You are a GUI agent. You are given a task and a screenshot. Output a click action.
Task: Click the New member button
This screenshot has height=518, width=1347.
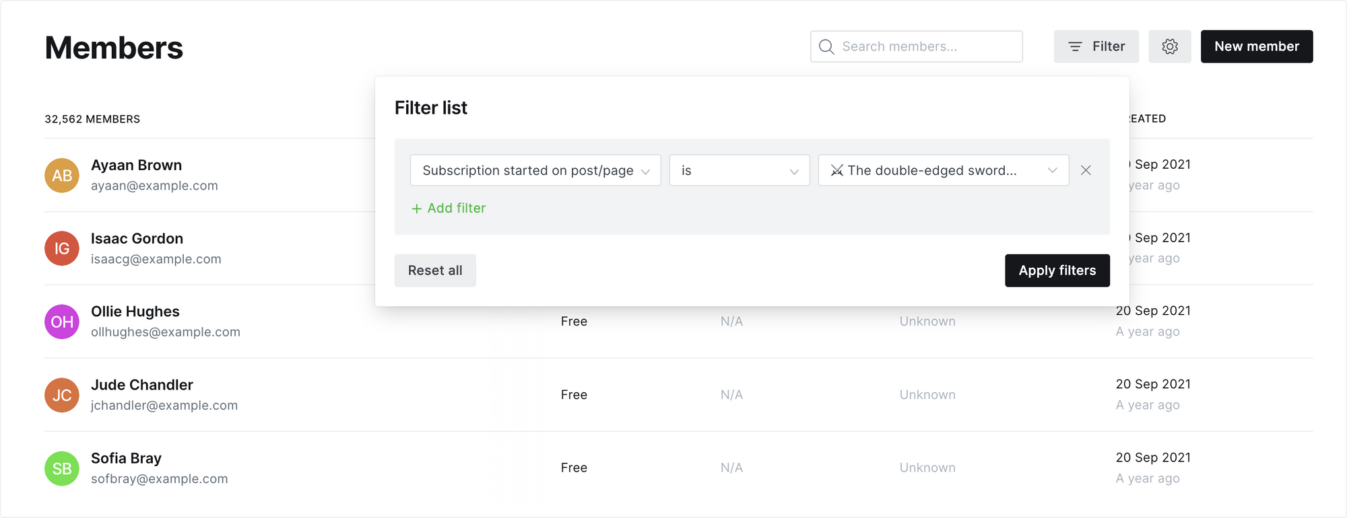(x=1257, y=46)
